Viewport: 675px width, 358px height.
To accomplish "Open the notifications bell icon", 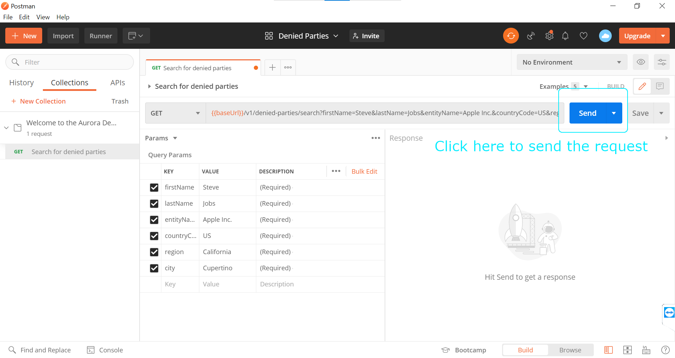I will tap(565, 36).
